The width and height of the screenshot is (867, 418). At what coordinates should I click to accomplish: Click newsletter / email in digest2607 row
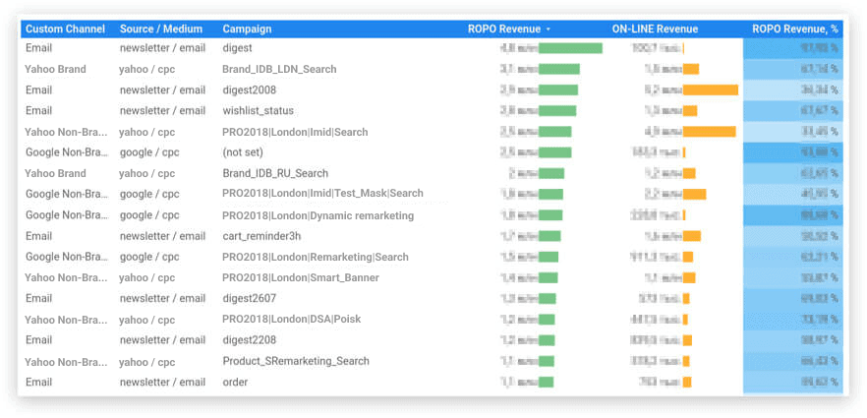click(x=162, y=299)
